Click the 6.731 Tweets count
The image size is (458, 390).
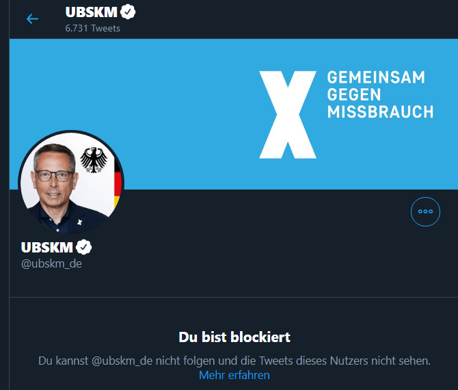point(92,28)
